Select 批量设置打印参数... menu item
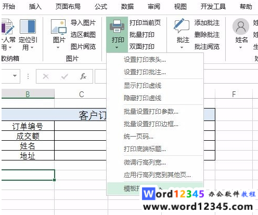This screenshot has height=215, width=258. coord(155,112)
